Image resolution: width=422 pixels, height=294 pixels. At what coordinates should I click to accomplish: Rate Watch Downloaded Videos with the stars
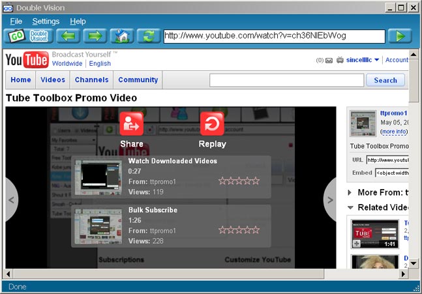coord(239,181)
